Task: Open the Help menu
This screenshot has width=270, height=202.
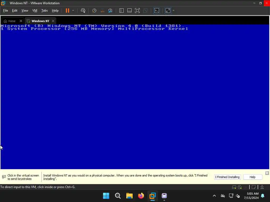Action: tap(55, 11)
